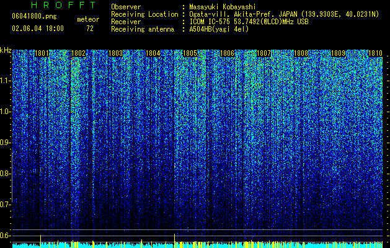Viewport: 390px width, 248px height.
Task: Click the 1806 time marker
Action: coord(227,53)
